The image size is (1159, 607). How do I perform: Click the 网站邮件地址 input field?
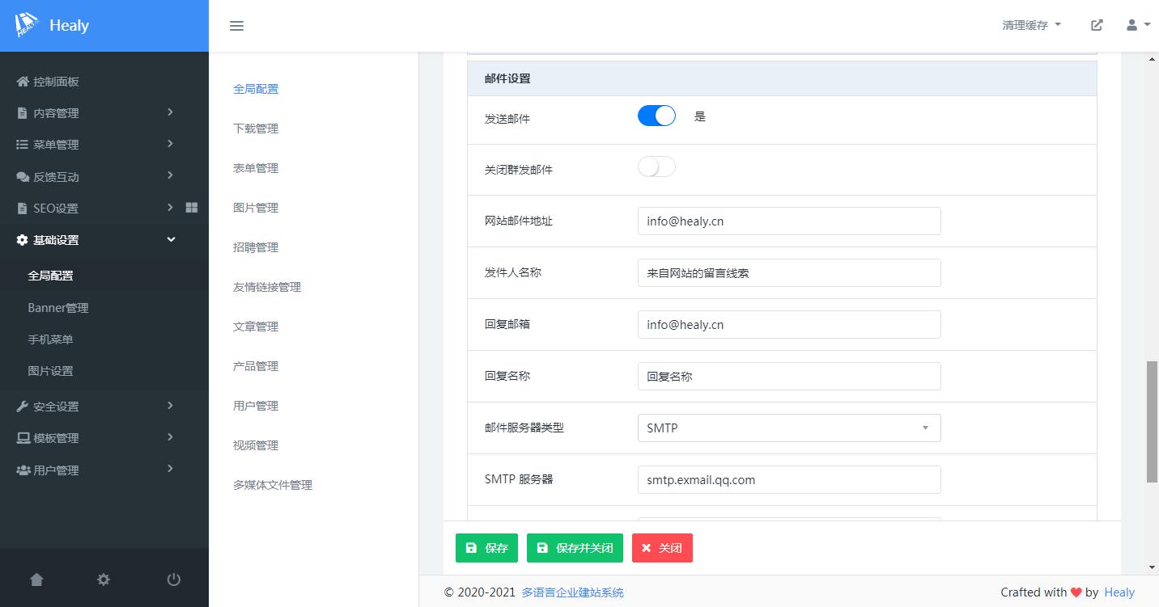(x=788, y=221)
